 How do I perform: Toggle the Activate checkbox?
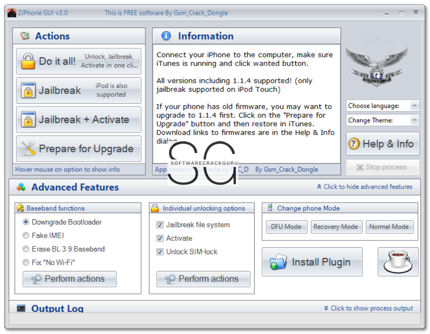coord(160,238)
